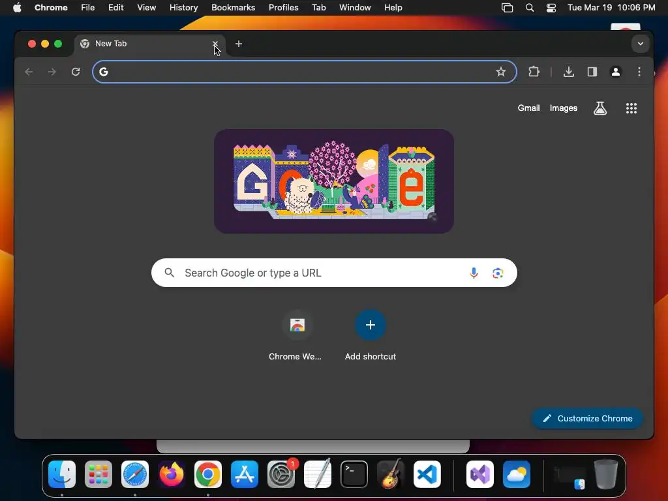Open Customize Chrome
This screenshot has width=668, height=501.
coord(587,418)
